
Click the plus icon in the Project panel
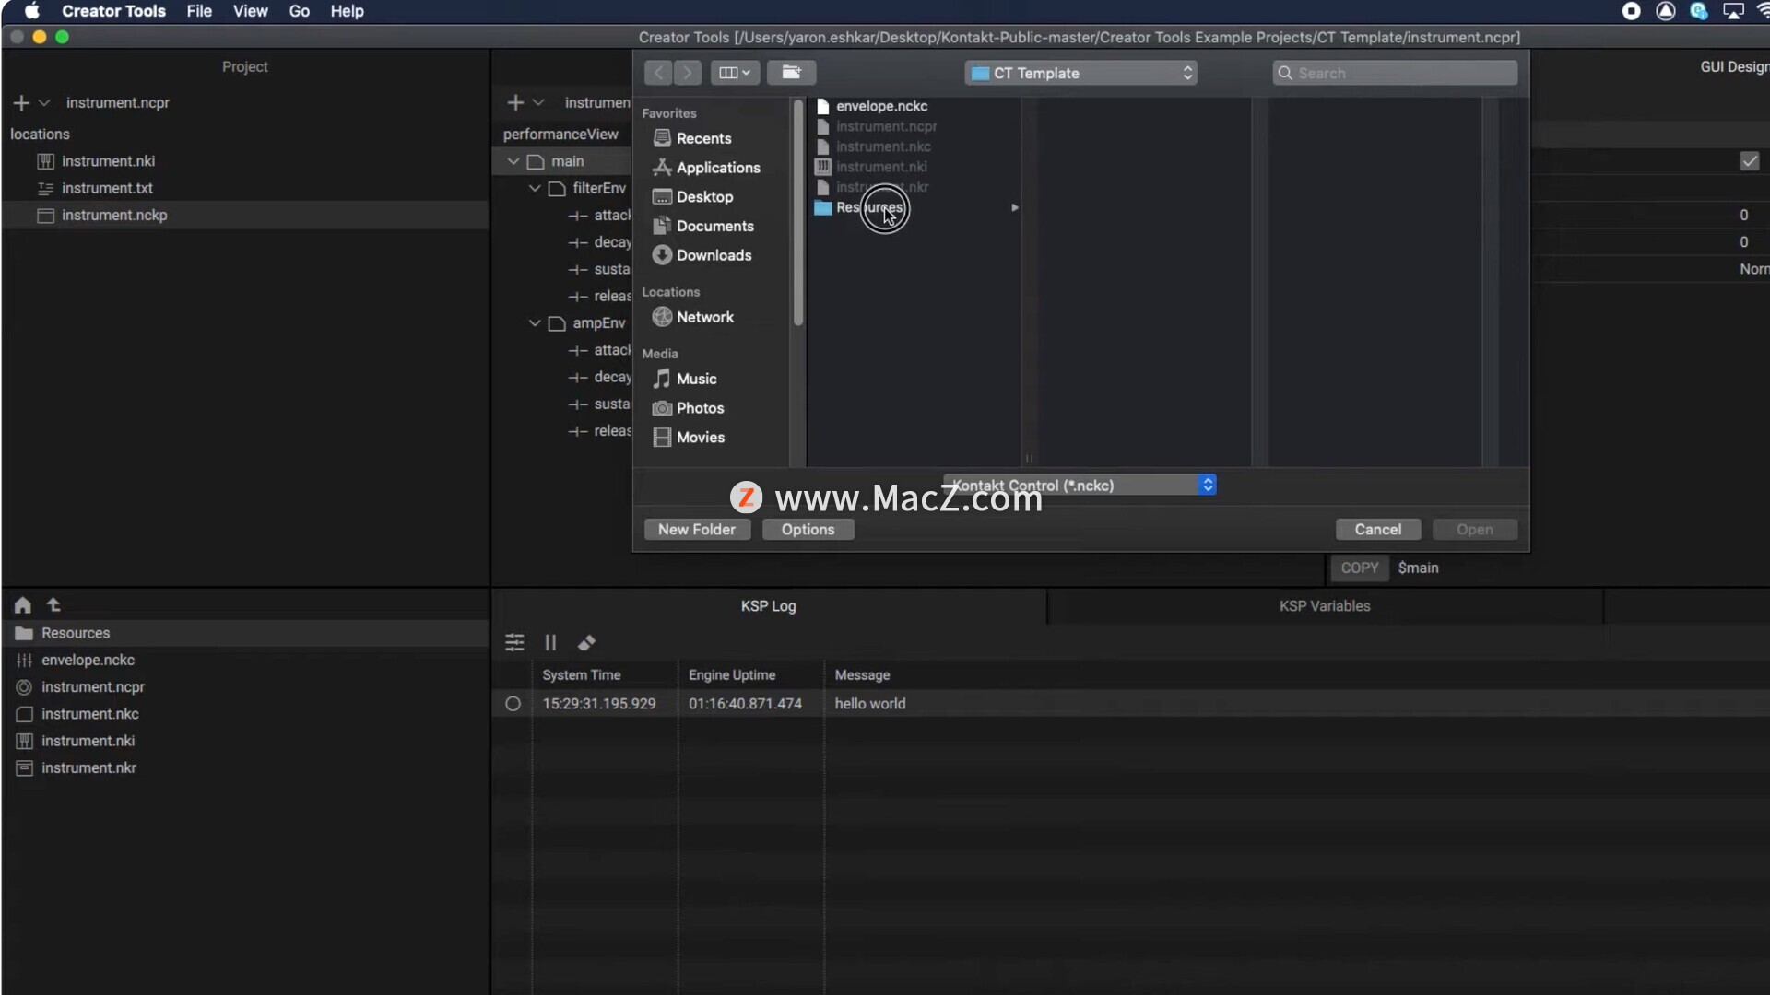click(x=22, y=103)
